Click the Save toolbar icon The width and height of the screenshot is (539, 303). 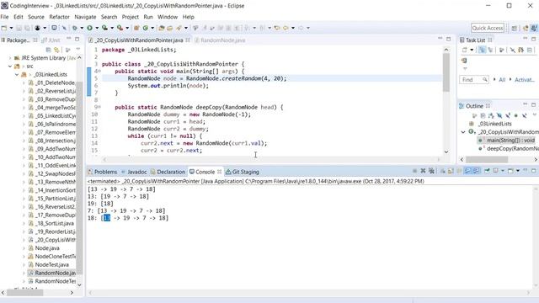(19, 28)
